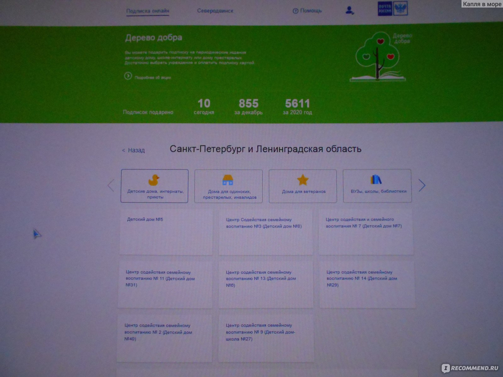Image resolution: width=503 pixels, height=377 pixels.
Task: Click the 5611 за 2020 год counter
Action: [297, 107]
